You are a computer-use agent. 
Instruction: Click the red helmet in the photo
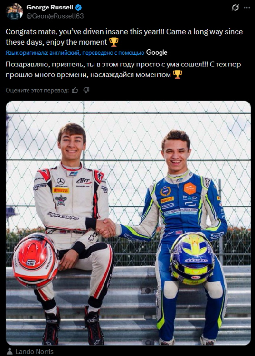pos(36,260)
